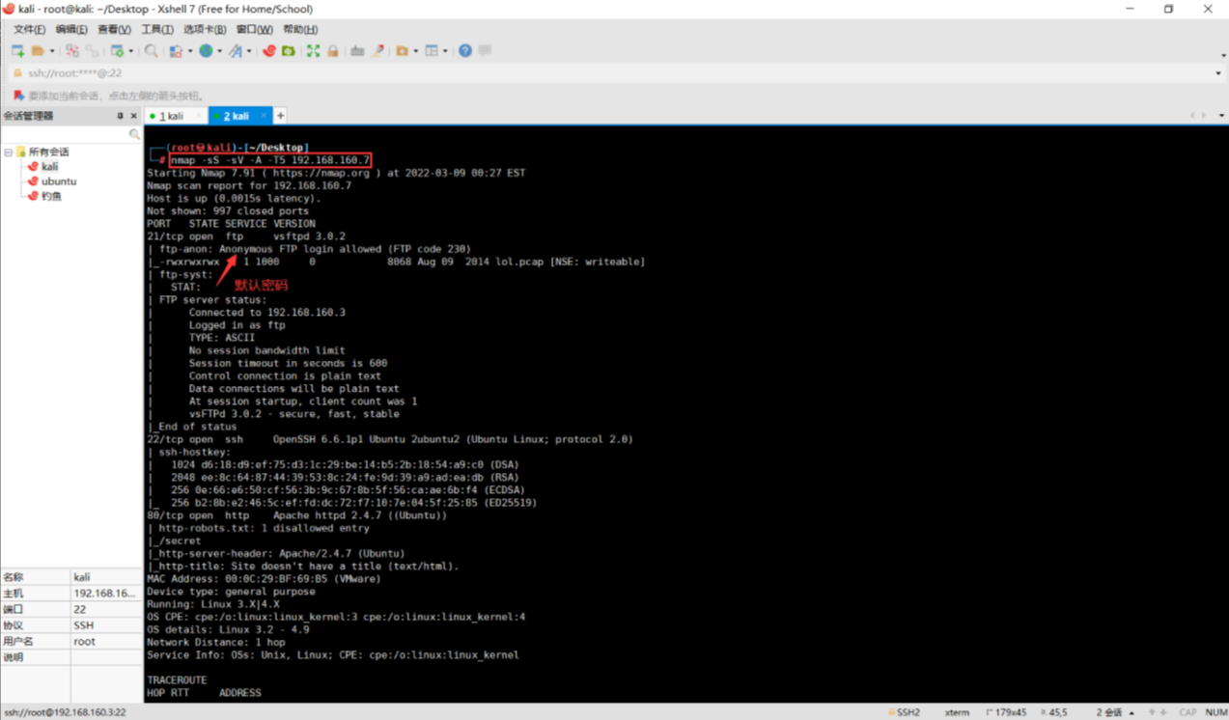The image size is (1229, 720).
Task: Click the port value 22 cell
Action: (x=106, y=609)
